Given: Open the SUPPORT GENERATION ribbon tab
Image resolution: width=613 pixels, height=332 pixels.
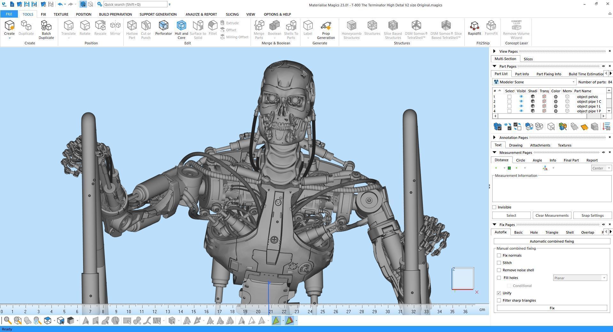Looking at the screenshot, I should click(x=158, y=14).
